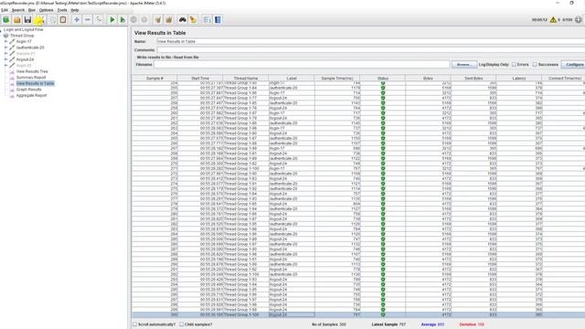Sort by Sample # column header
This screenshot has height=329, width=585.
[x=154, y=79]
